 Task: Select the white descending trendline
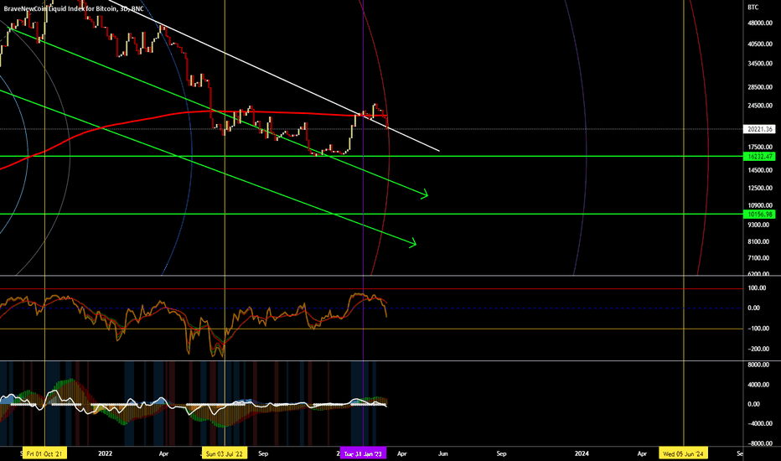(274, 75)
